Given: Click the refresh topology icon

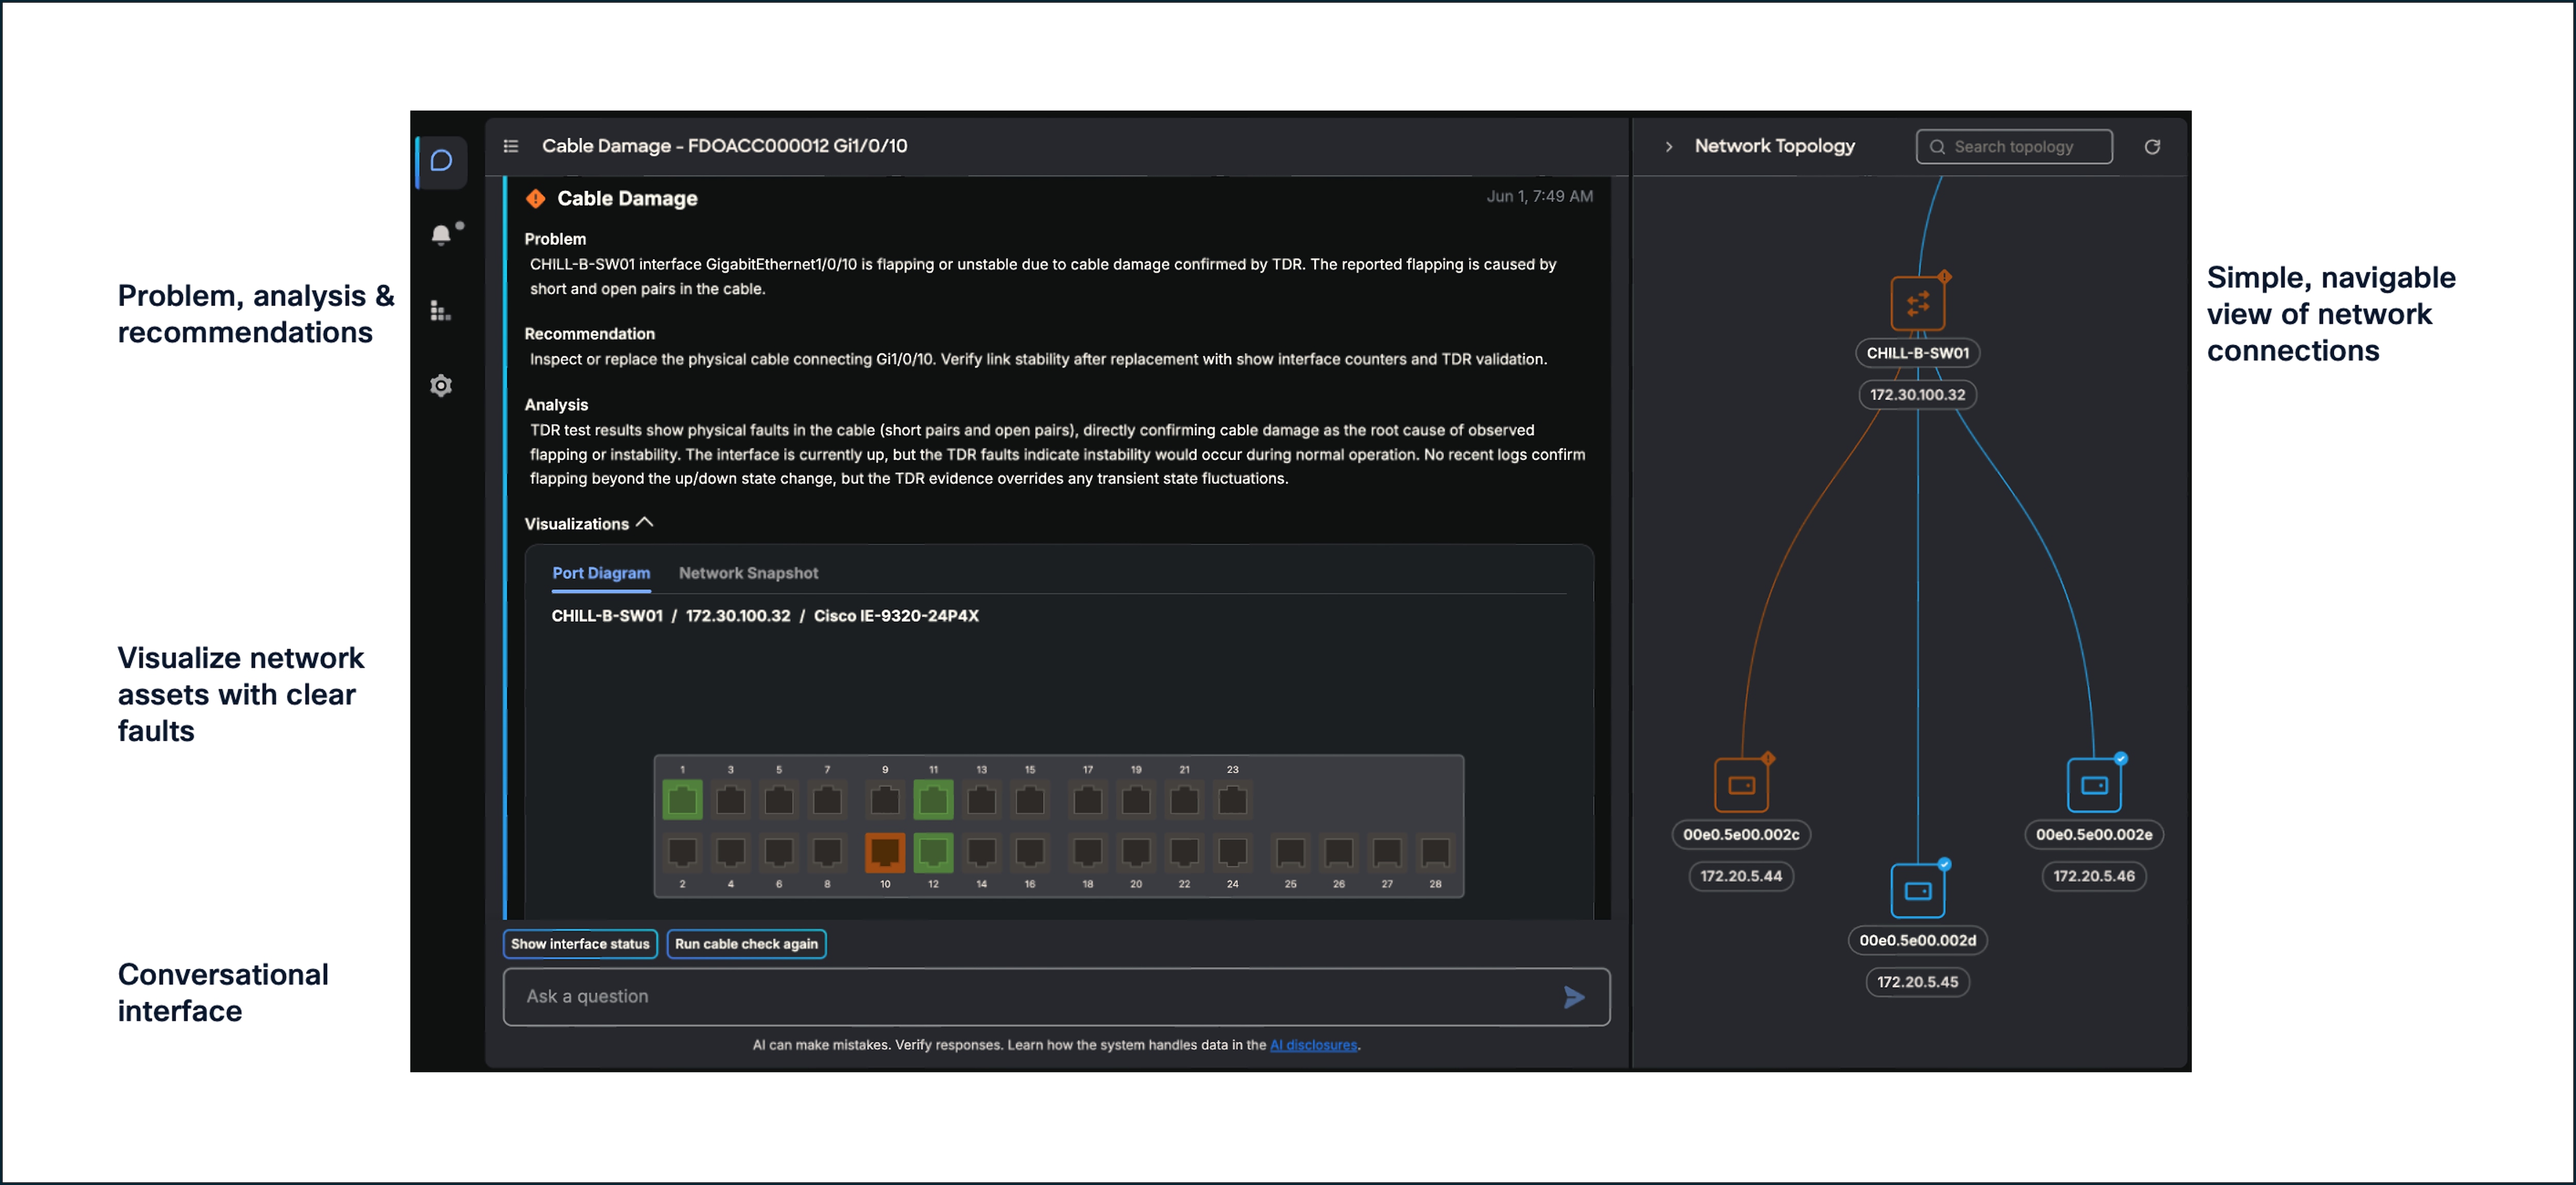Looking at the screenshot, I should tap(2152, 147).
